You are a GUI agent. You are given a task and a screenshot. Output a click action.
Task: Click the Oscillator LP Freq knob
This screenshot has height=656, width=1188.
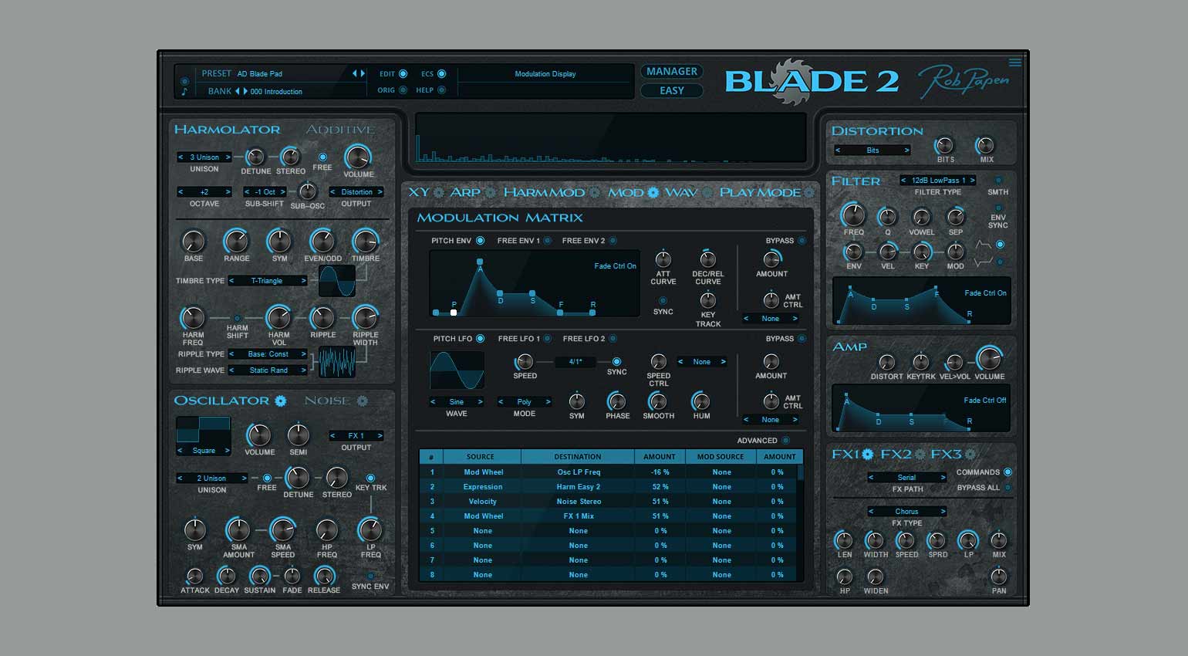pyautogui.click(x=370, y=529)
